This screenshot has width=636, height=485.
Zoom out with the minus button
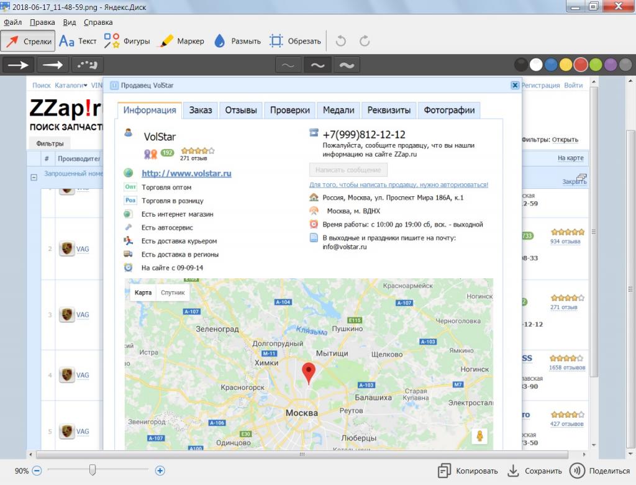point(37,471)
